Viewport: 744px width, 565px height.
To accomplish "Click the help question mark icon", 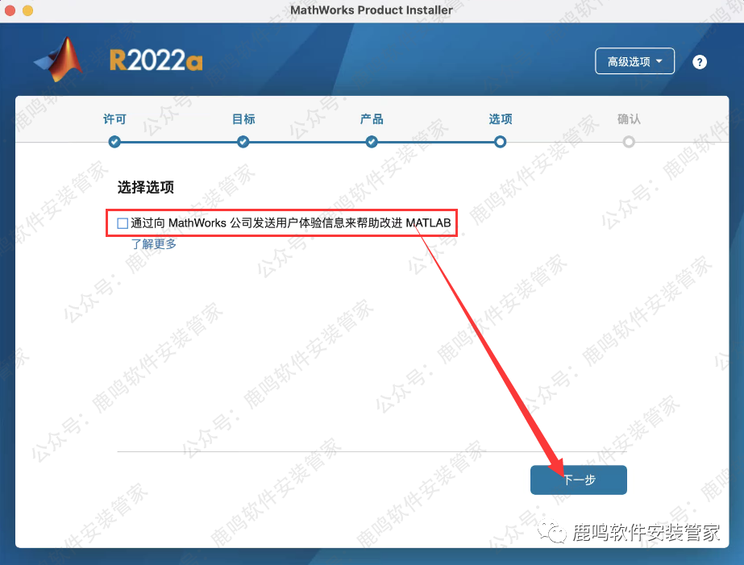I will (700, 62).
